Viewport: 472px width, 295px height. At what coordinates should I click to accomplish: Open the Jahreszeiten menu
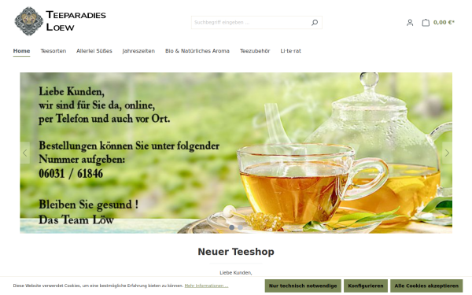(138, 51)
